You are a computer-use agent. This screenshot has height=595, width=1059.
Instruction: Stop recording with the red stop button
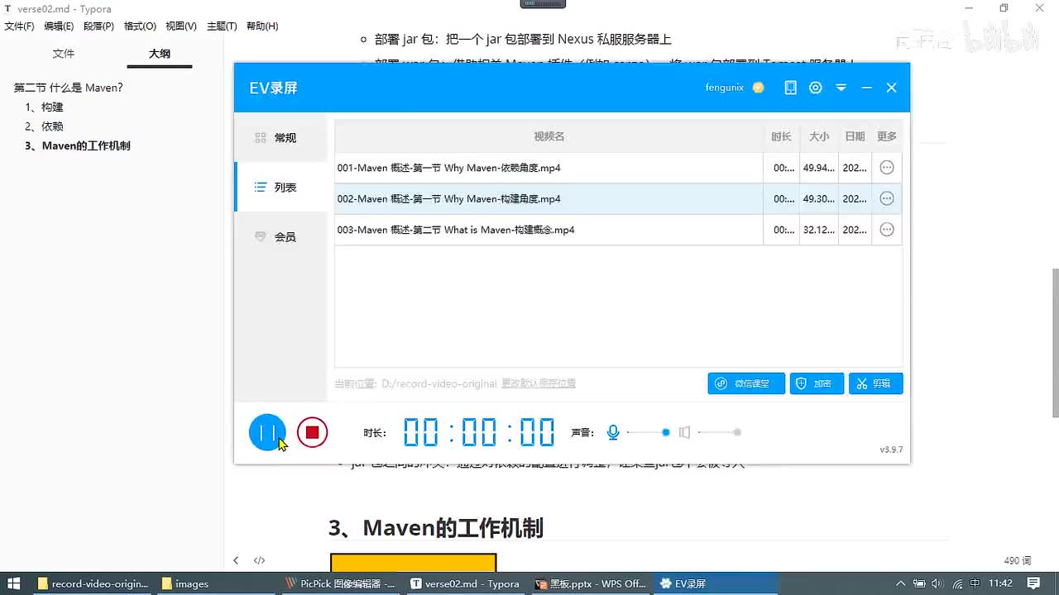coord(313,432)
